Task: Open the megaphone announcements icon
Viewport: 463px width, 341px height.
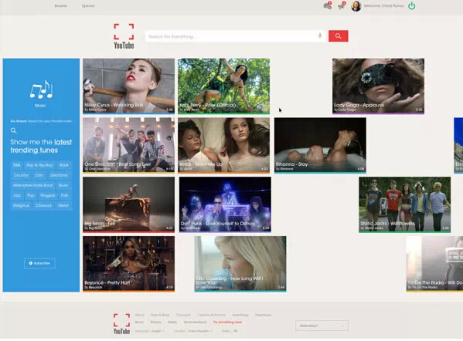Action: tap(342, 5)
